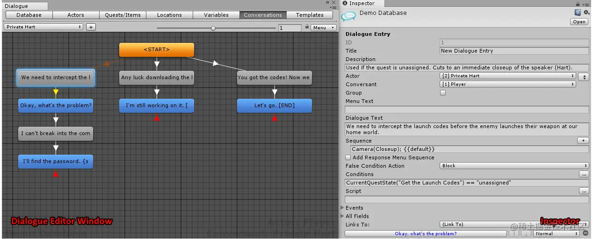
Task: Select the Inspector window tab
Action: pos(362,3)
